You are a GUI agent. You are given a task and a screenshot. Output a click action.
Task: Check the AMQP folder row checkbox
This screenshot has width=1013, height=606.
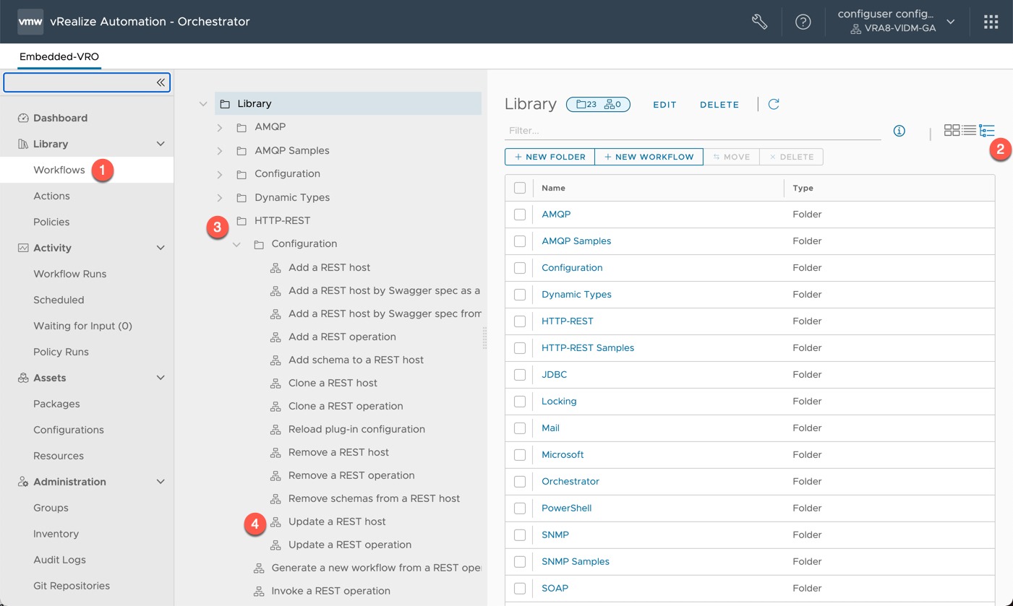click(x=520, y=215)
